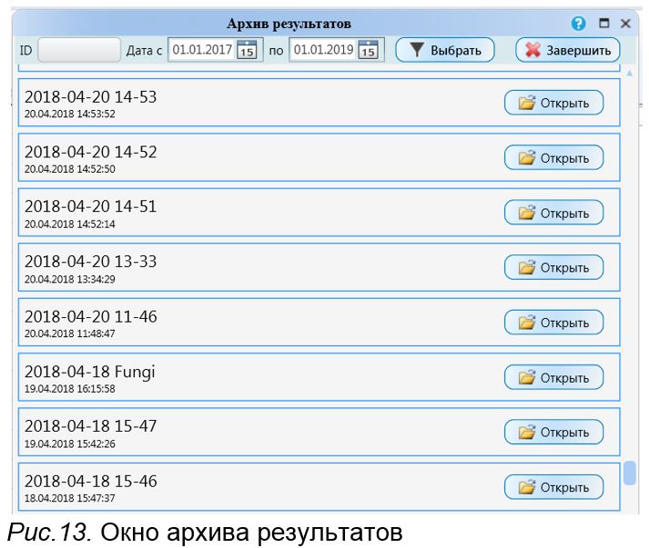Apply the filter with Выбрать button
The width and height of the screenshot is (649, 548).
[445, 50]
